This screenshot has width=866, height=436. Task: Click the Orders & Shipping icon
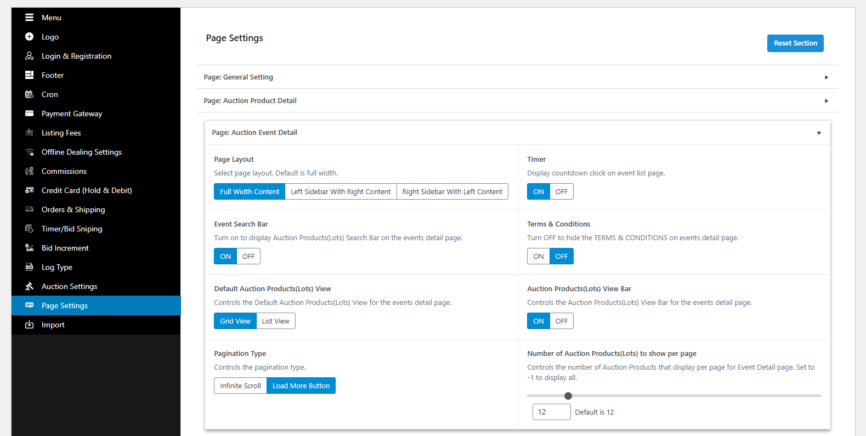click(x=30, y=209)
